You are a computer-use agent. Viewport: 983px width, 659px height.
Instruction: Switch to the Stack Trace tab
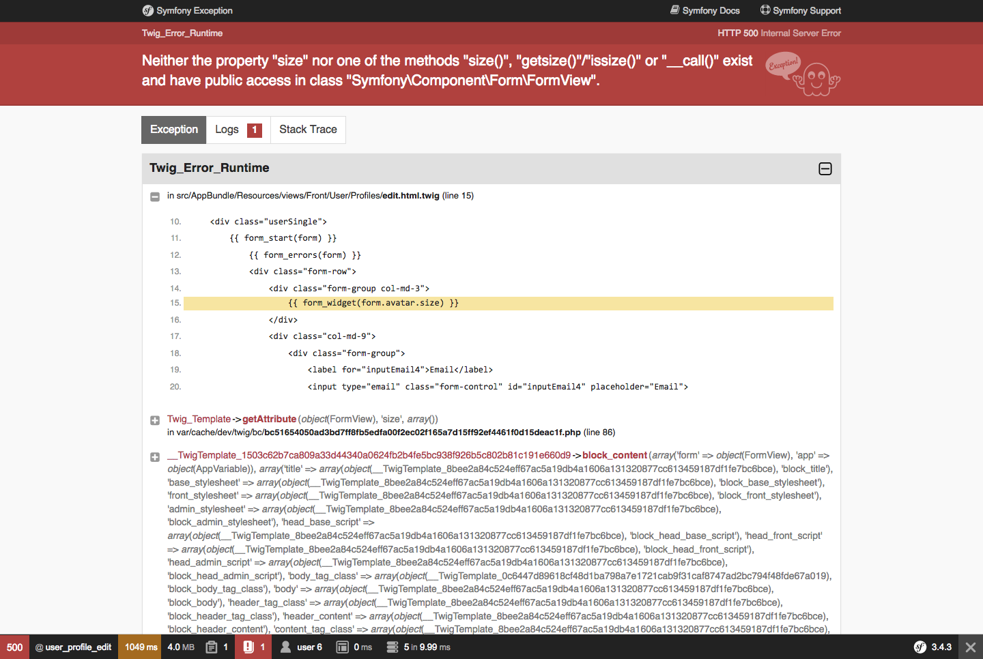307,129
